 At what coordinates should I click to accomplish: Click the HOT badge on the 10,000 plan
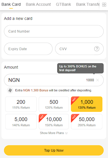[x=42, y=117]
